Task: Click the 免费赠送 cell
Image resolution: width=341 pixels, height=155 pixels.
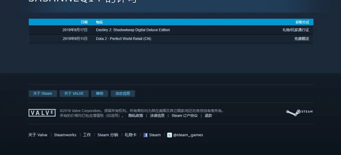Action: (302, 39)
